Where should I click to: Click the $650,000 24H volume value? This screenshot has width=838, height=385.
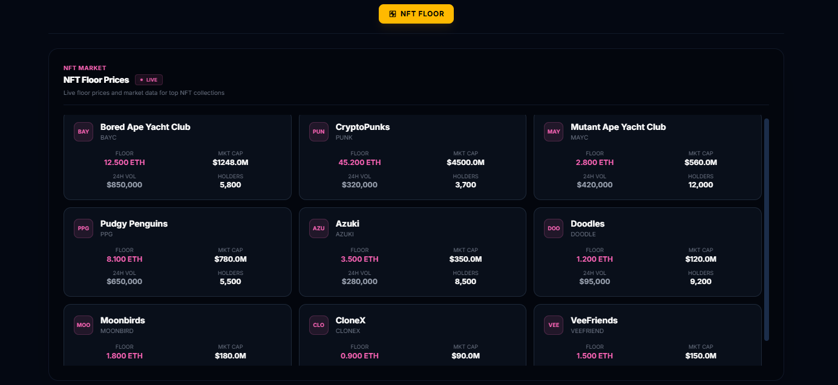coord(125,282)
